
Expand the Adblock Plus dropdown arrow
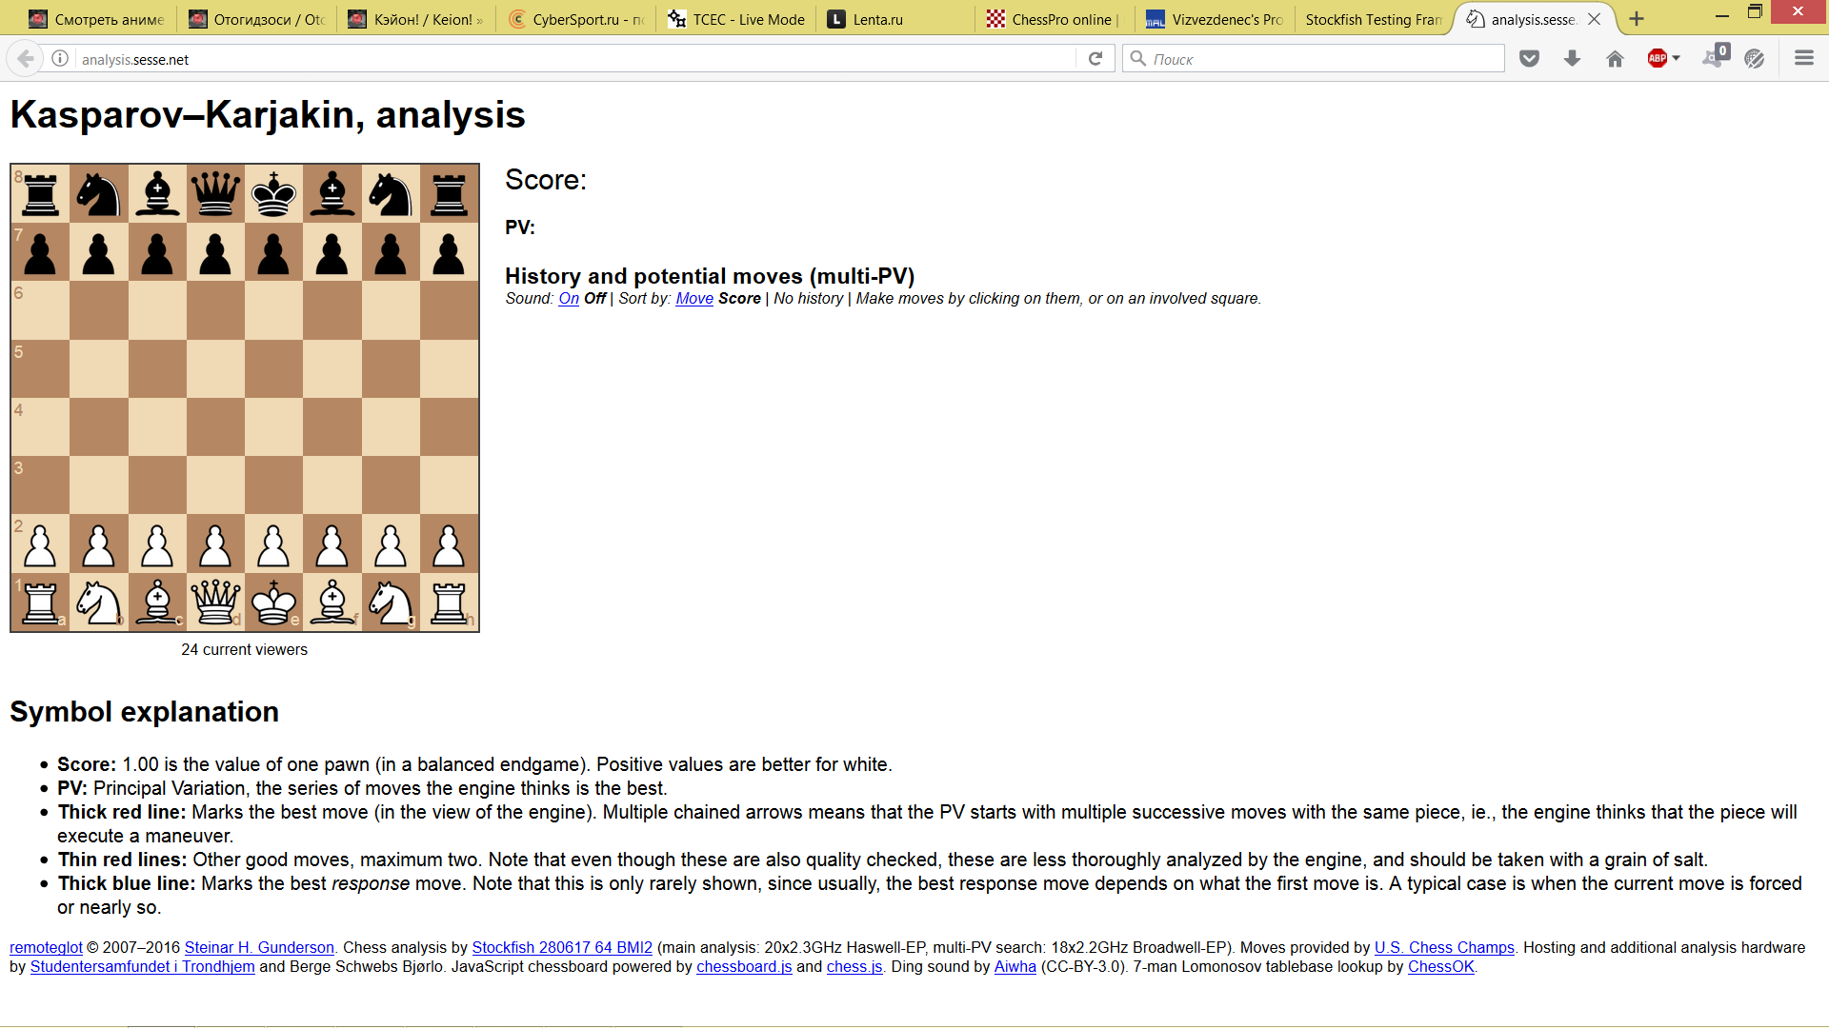(1677, 59)
